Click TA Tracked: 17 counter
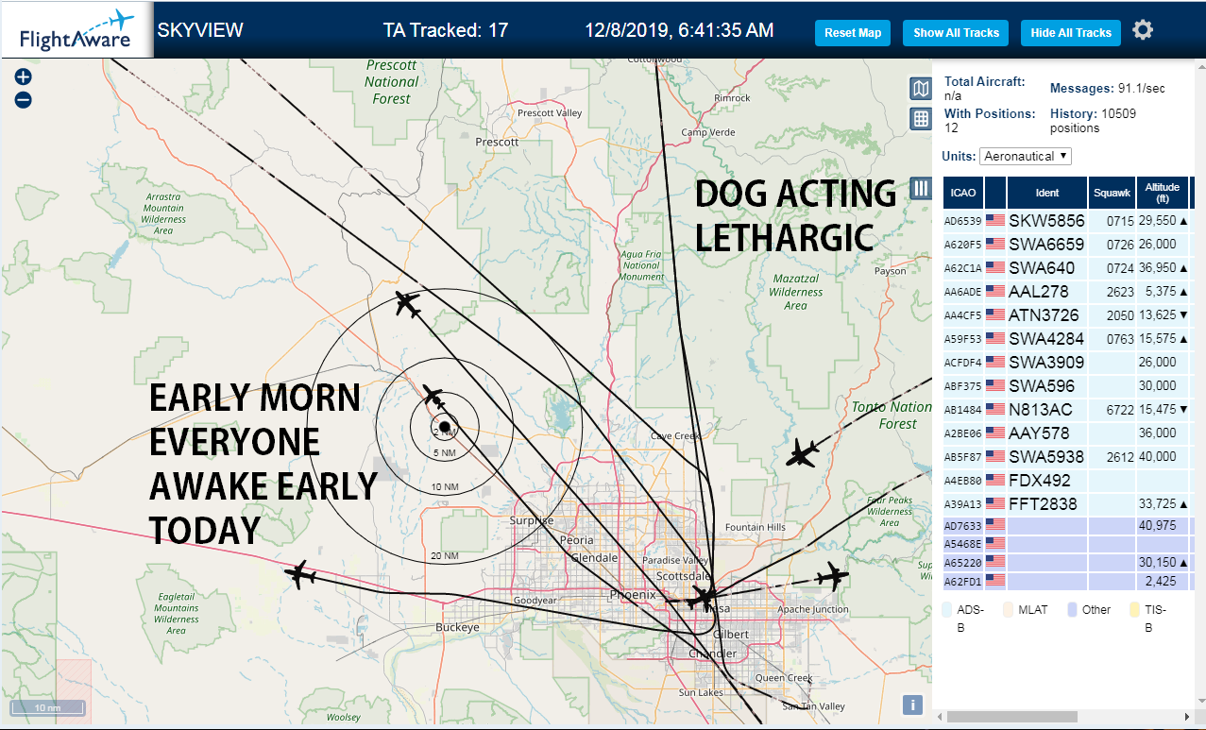The width and height of the screenshot is (1206, 730). (446, 30)
